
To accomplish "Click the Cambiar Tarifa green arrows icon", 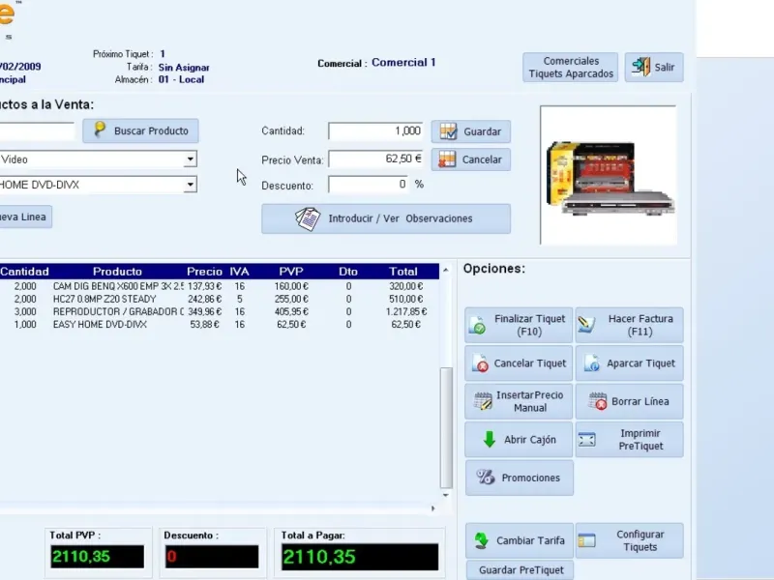I will coord(481,540).
